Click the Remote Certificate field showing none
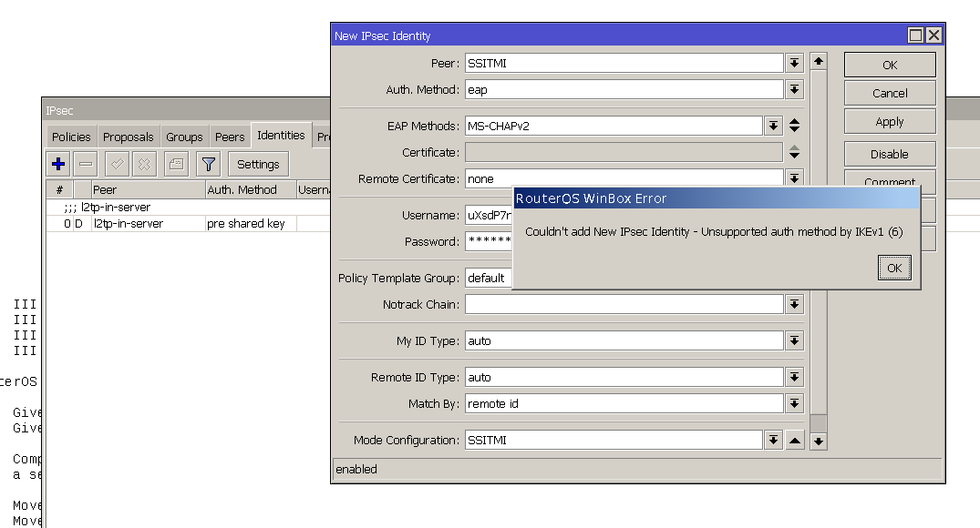The height and width of the screenshot is (528, 980). coord(624,178)
